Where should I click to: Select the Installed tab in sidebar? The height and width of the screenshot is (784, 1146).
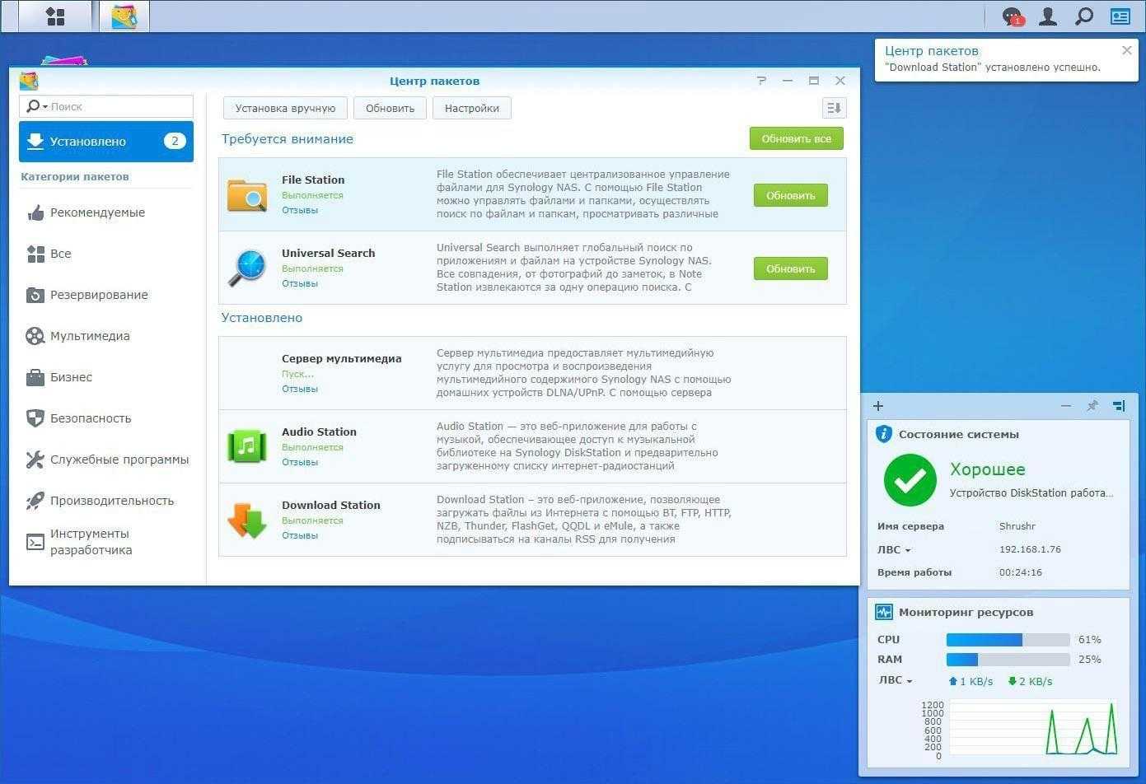click(x=106, y=142)
